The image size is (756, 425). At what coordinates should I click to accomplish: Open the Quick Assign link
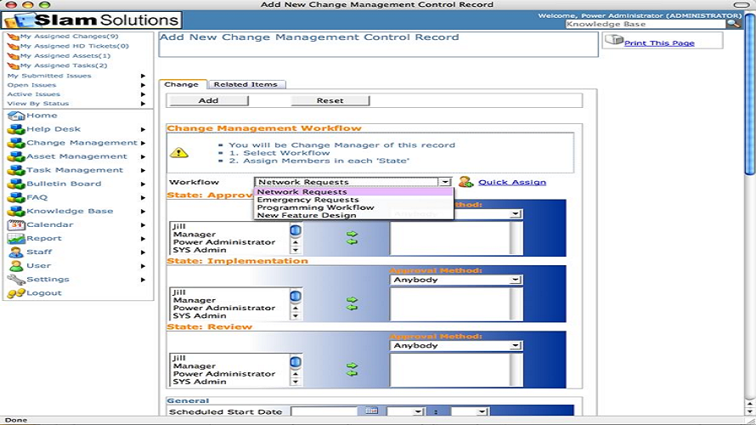point(512,182)
